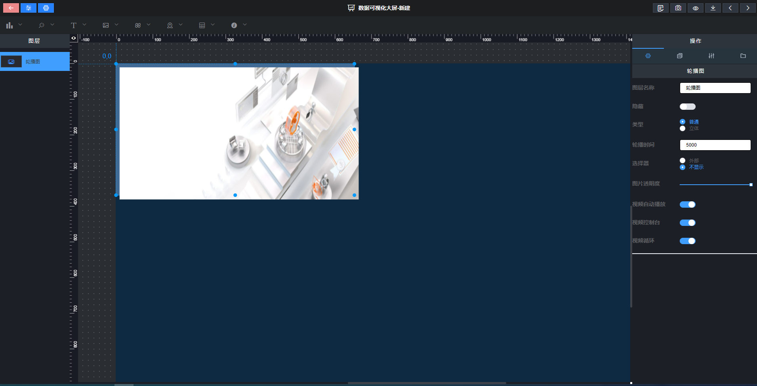Toggle the 视频自动播放 switch

688,204
